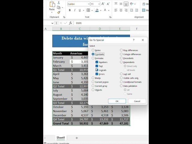Toggle the Logicals checkbox
This screenshot has width=192, height=144.
[x=97, y=70]
